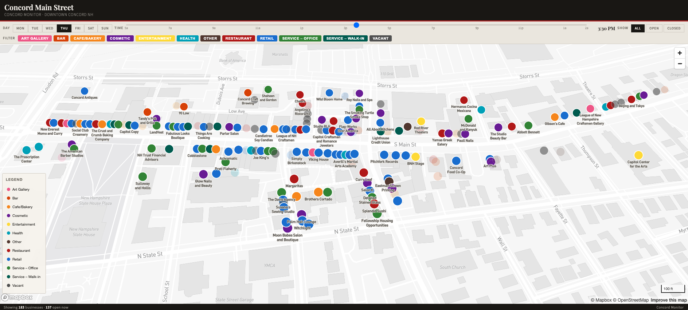Toggle the Cosmetic filter
Image resolution: width=688 pixels, height=310 pixels.
click(120, 38)
